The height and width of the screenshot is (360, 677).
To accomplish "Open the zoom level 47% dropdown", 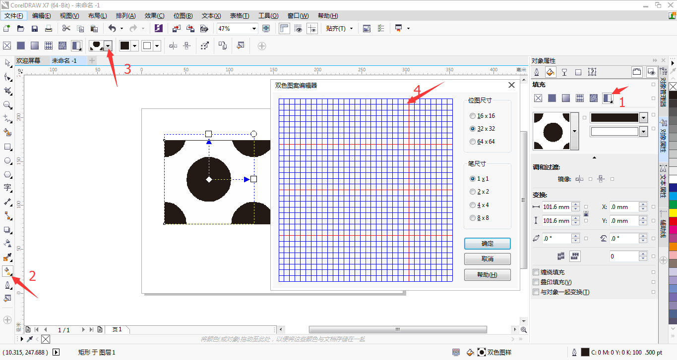I will [254, 29].
